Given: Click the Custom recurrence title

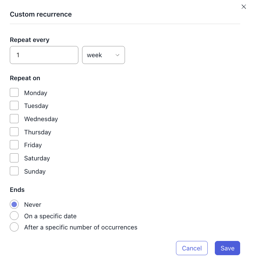Looking at the screenshot, I should (41, 14).
